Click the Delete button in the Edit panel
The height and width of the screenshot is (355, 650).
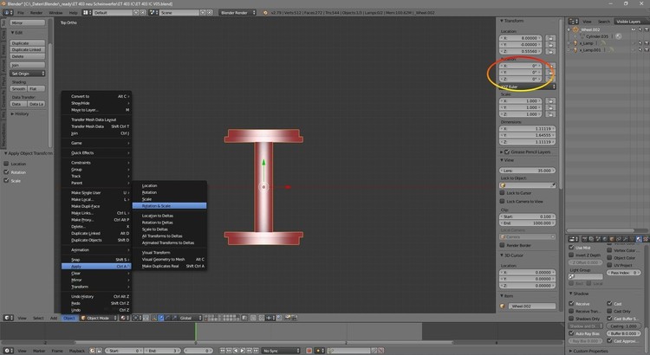28,56
